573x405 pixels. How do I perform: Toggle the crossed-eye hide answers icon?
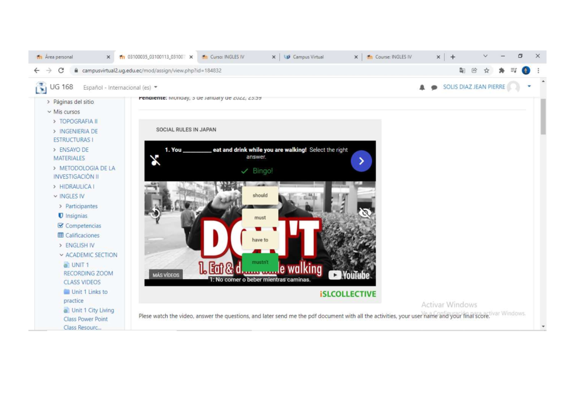click(x=365, y=213)
